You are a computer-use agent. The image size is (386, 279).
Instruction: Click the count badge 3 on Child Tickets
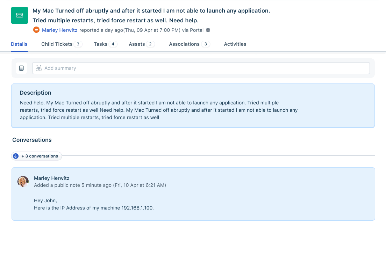click(x=78, y=44)
